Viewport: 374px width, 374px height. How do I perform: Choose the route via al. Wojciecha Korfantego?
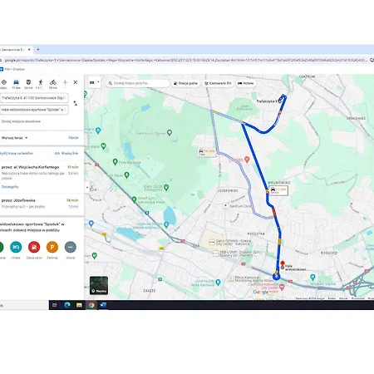click(x=42, y=177)
